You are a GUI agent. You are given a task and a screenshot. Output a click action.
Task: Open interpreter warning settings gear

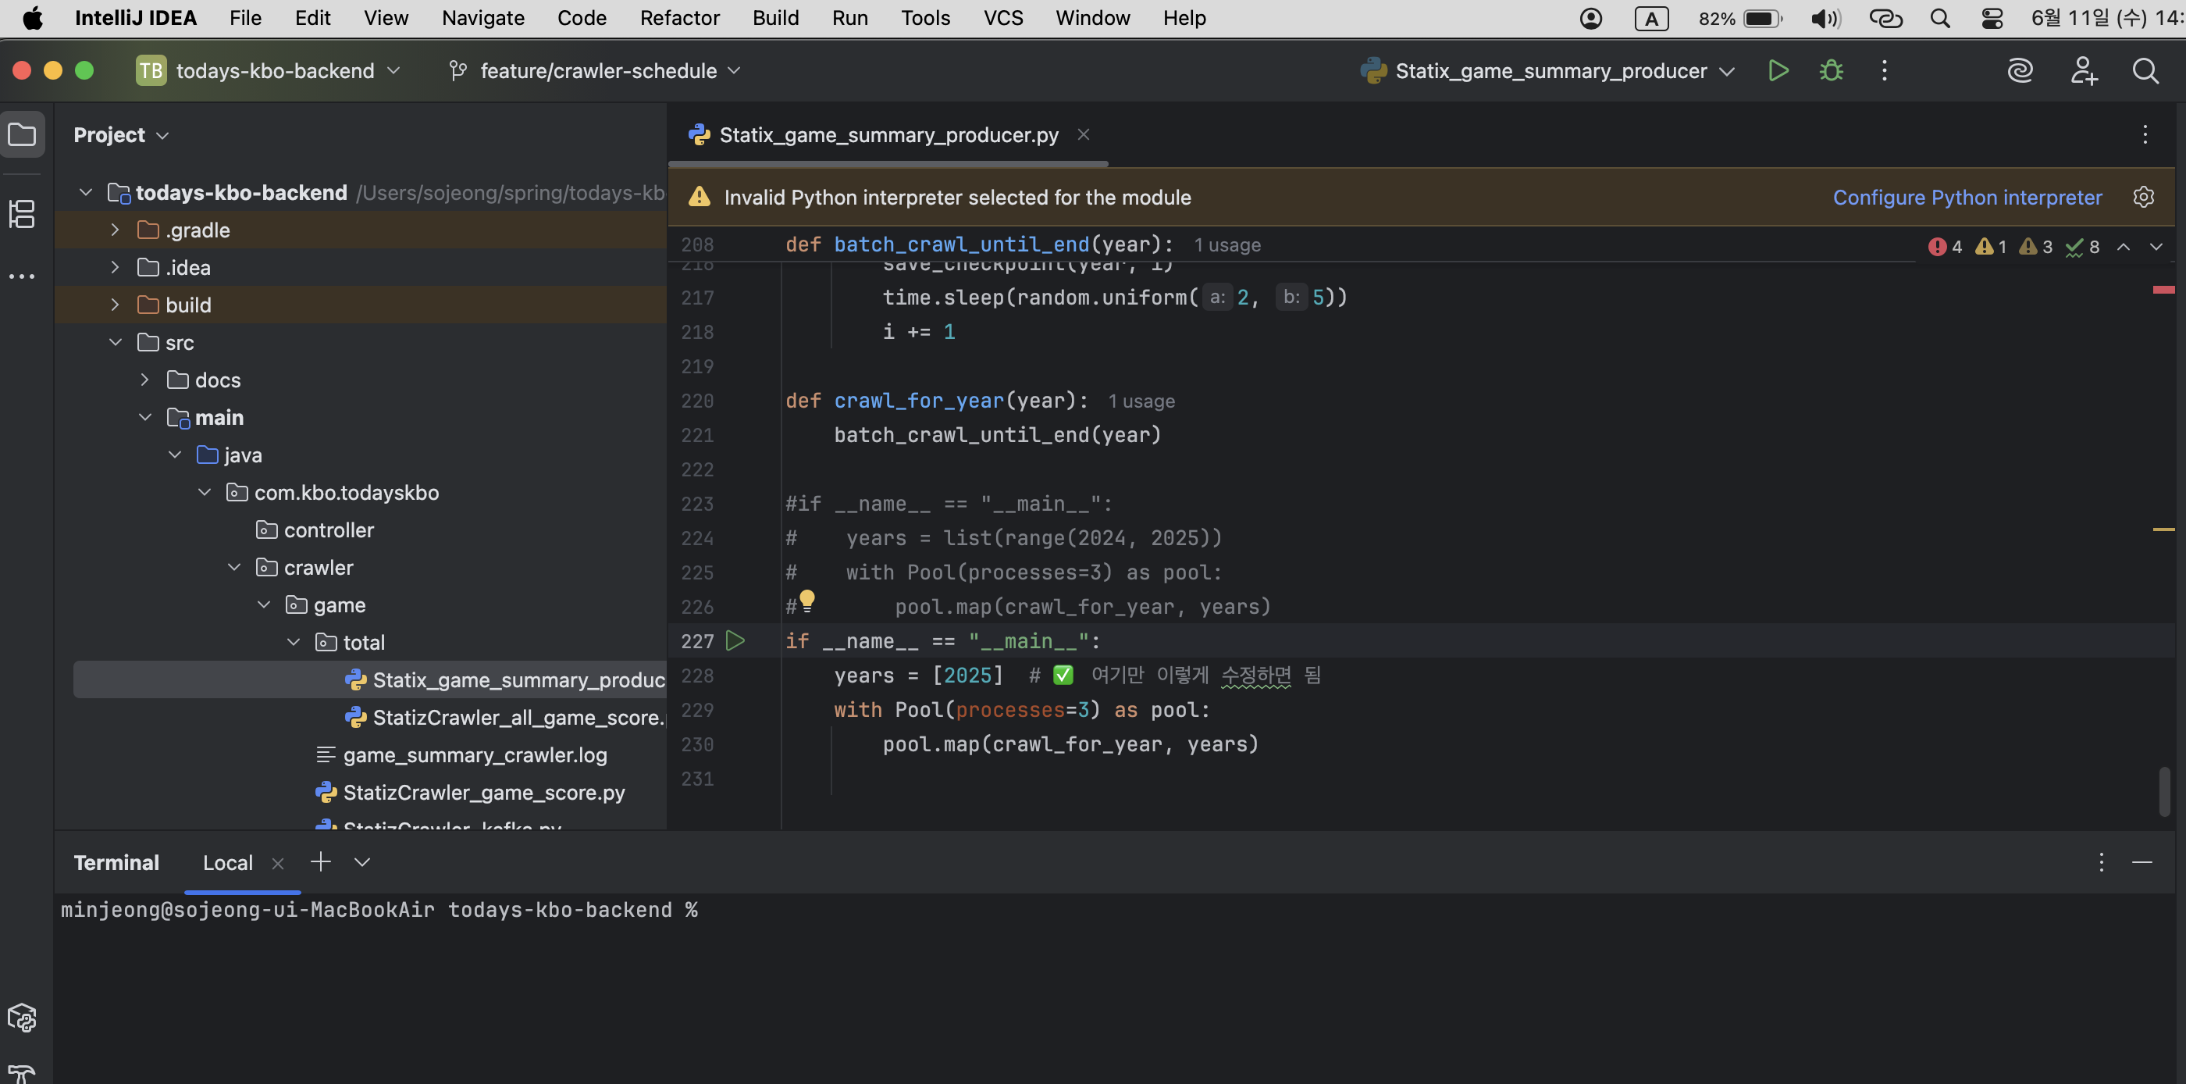coord(2143,197)
